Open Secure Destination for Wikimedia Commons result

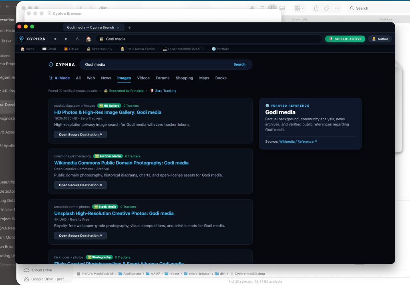pyautogui.click(x=80, y=185)
